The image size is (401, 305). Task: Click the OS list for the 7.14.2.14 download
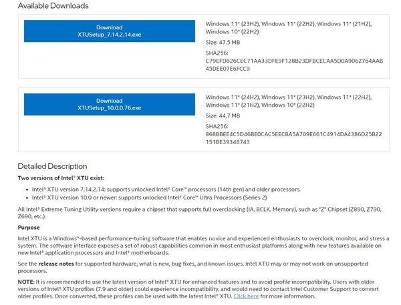(x=288, y=27)
